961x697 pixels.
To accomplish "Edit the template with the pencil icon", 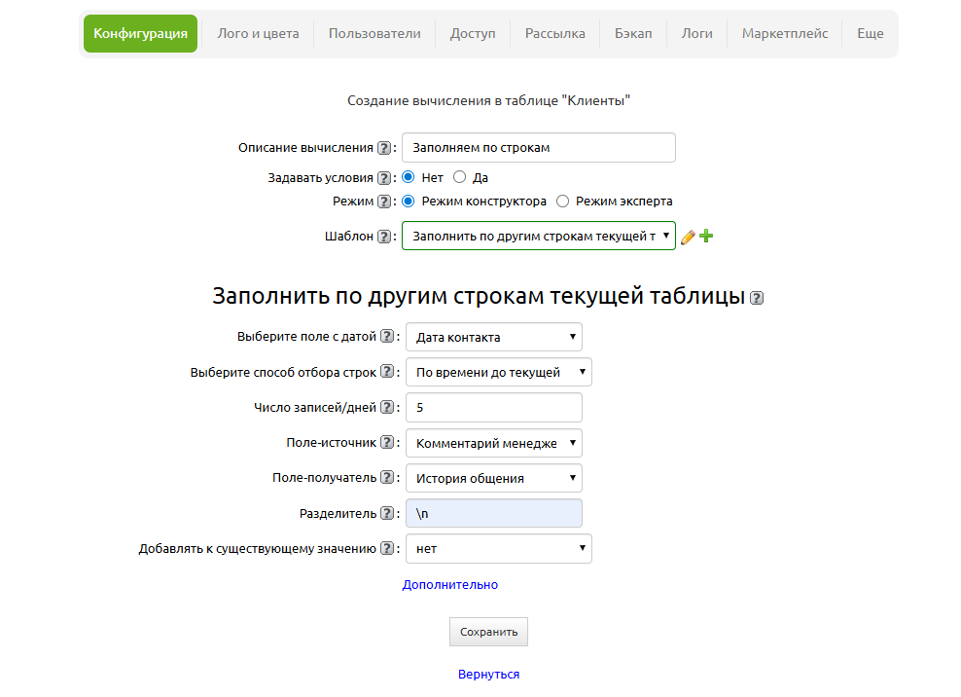I will coord(688,237).
